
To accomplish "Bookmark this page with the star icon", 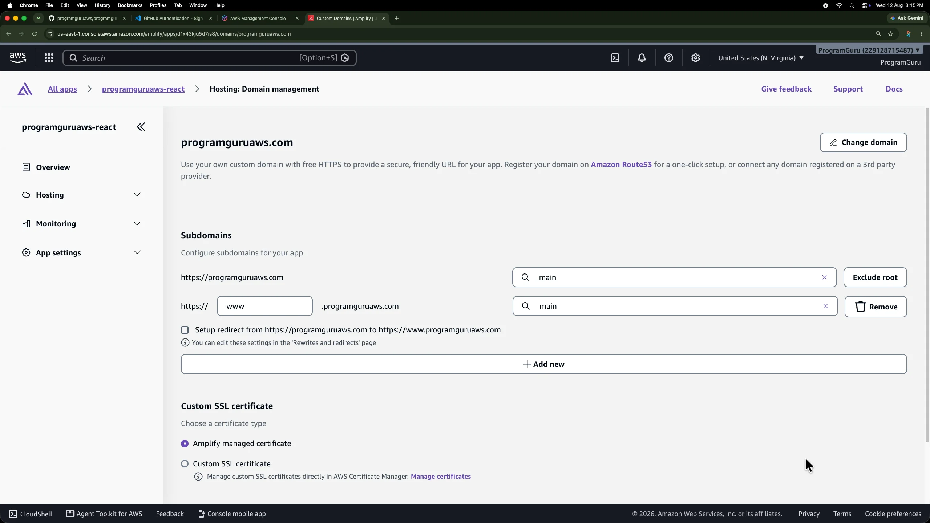I will (x=890, y=34).
